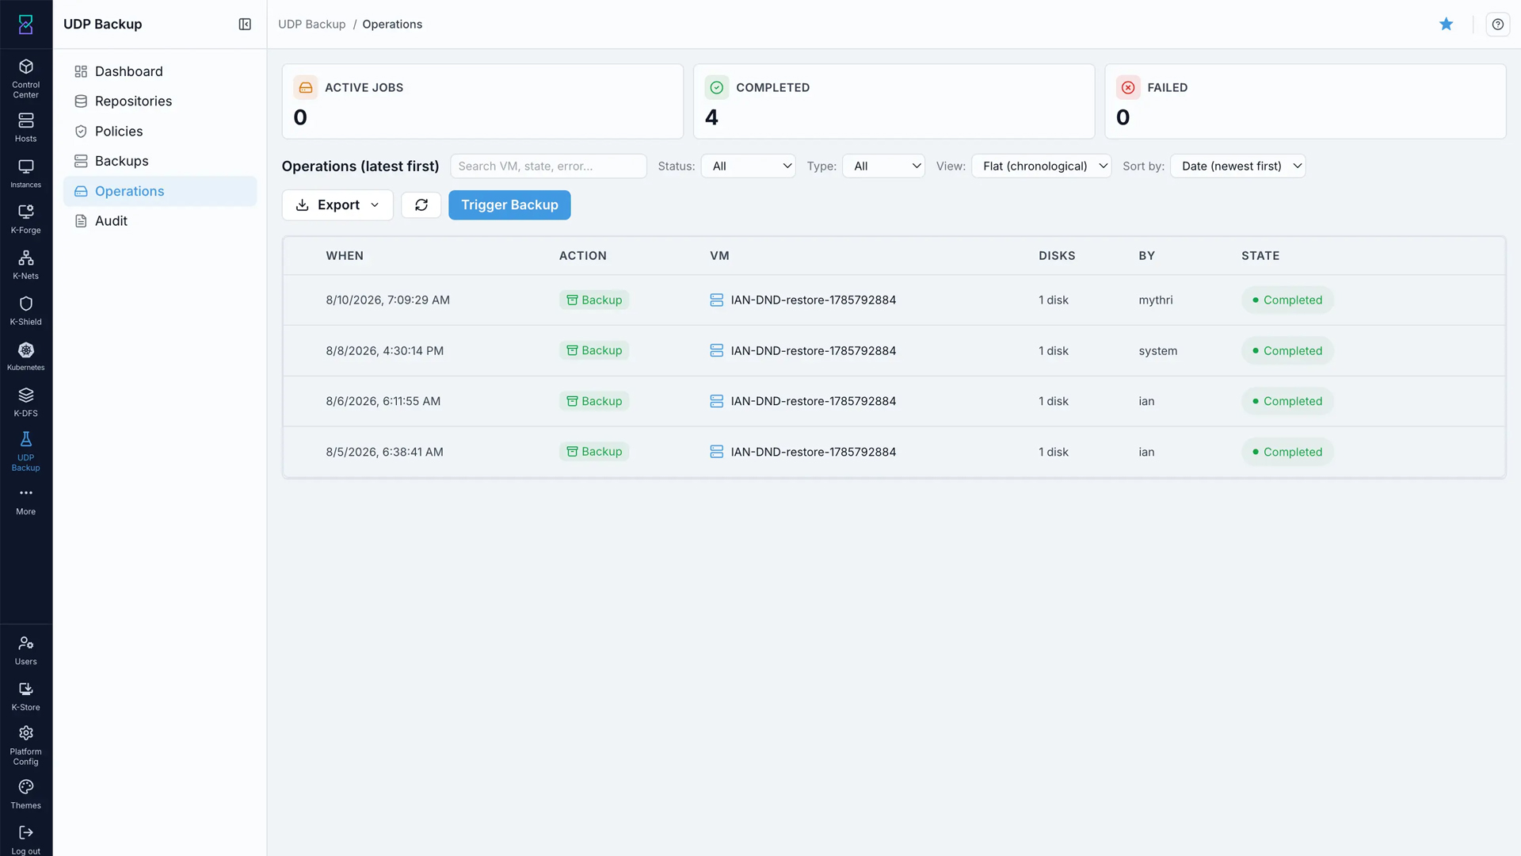The width and height of the screenshot is (1521, 856).
Task: Click the Completed state in the 8/6/2026 row
Action: (1287, 402)
